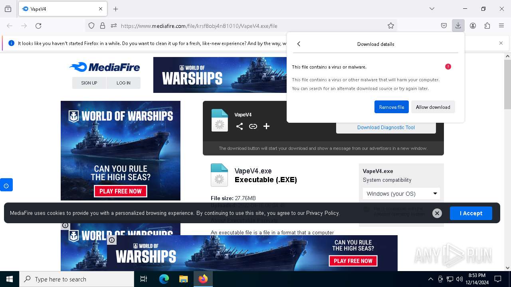Open the Extensions puzzle icon
Viewport: 511px width, 287px height.
click(x=487, y=26)
